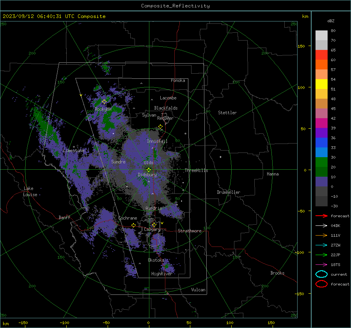Click the green 22JP arrow icon

click(x=321, y=255)
